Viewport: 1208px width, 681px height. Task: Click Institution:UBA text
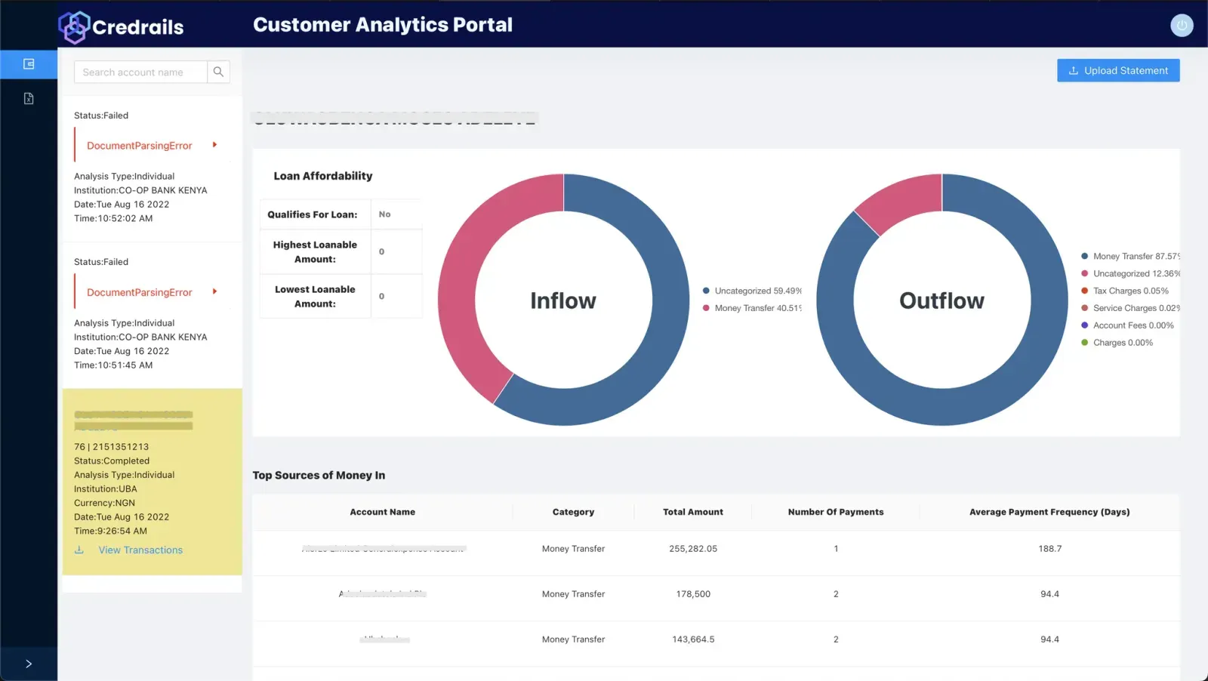(x=106, y=488)
